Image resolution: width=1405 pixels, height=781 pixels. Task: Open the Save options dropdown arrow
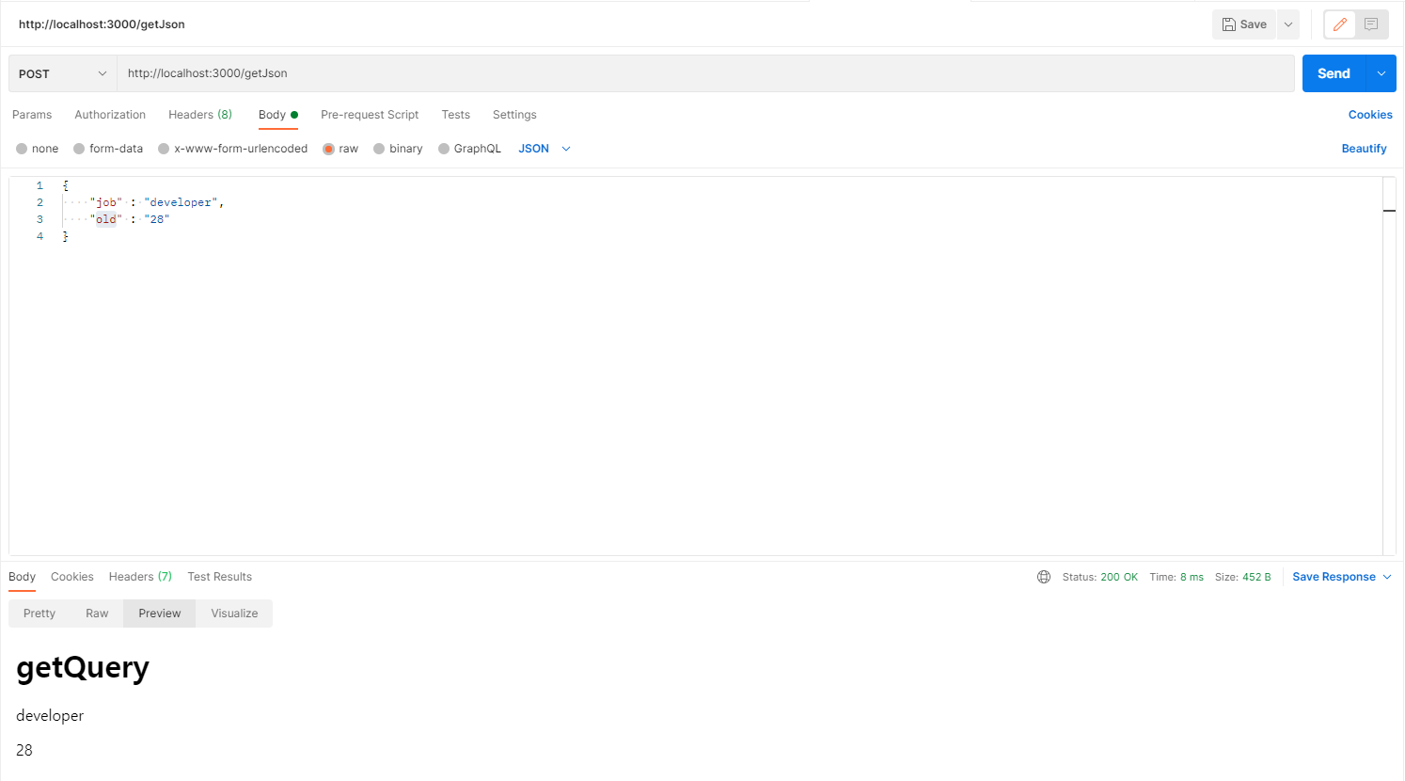click(x=1288, y=24)
